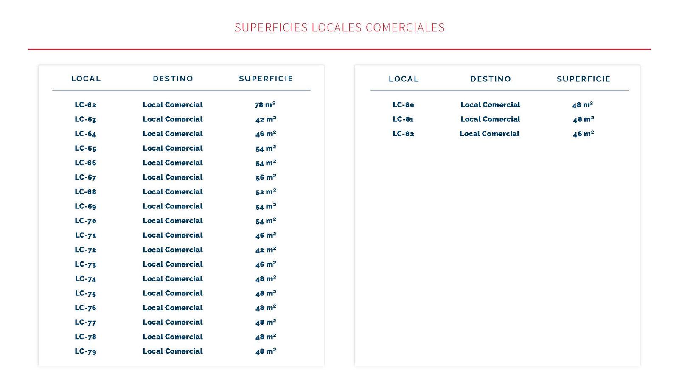Image resolution: width=679 pixels, height=382 pixels.
Task: Click the SUPERFICIE header in right table
Action: pyautogui.click(x=584, y=79)
